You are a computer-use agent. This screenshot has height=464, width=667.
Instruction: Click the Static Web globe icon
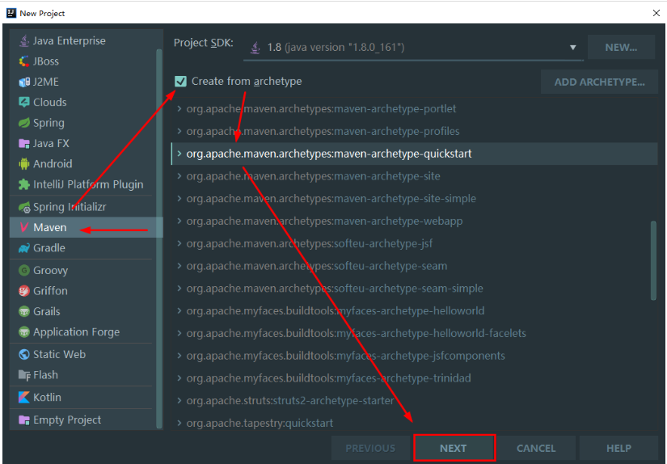coord(24,354)
